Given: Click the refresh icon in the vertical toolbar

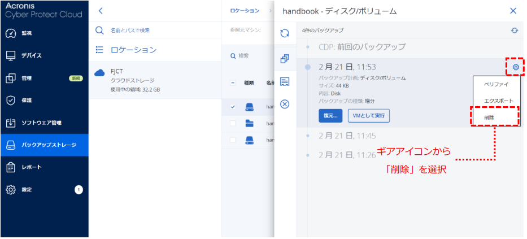Looking at the screenshot, I should pos(285,33).
